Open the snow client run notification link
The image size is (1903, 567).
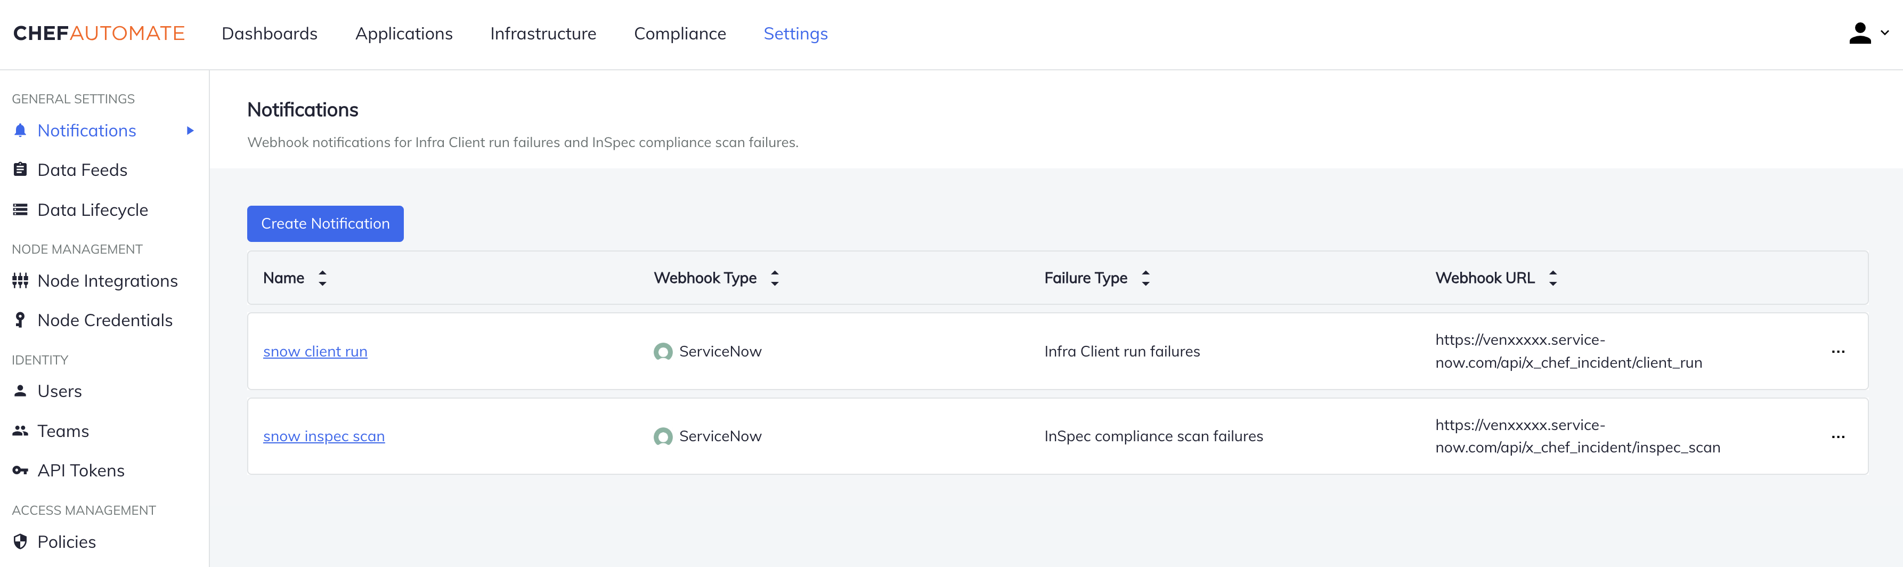point(315,351)
